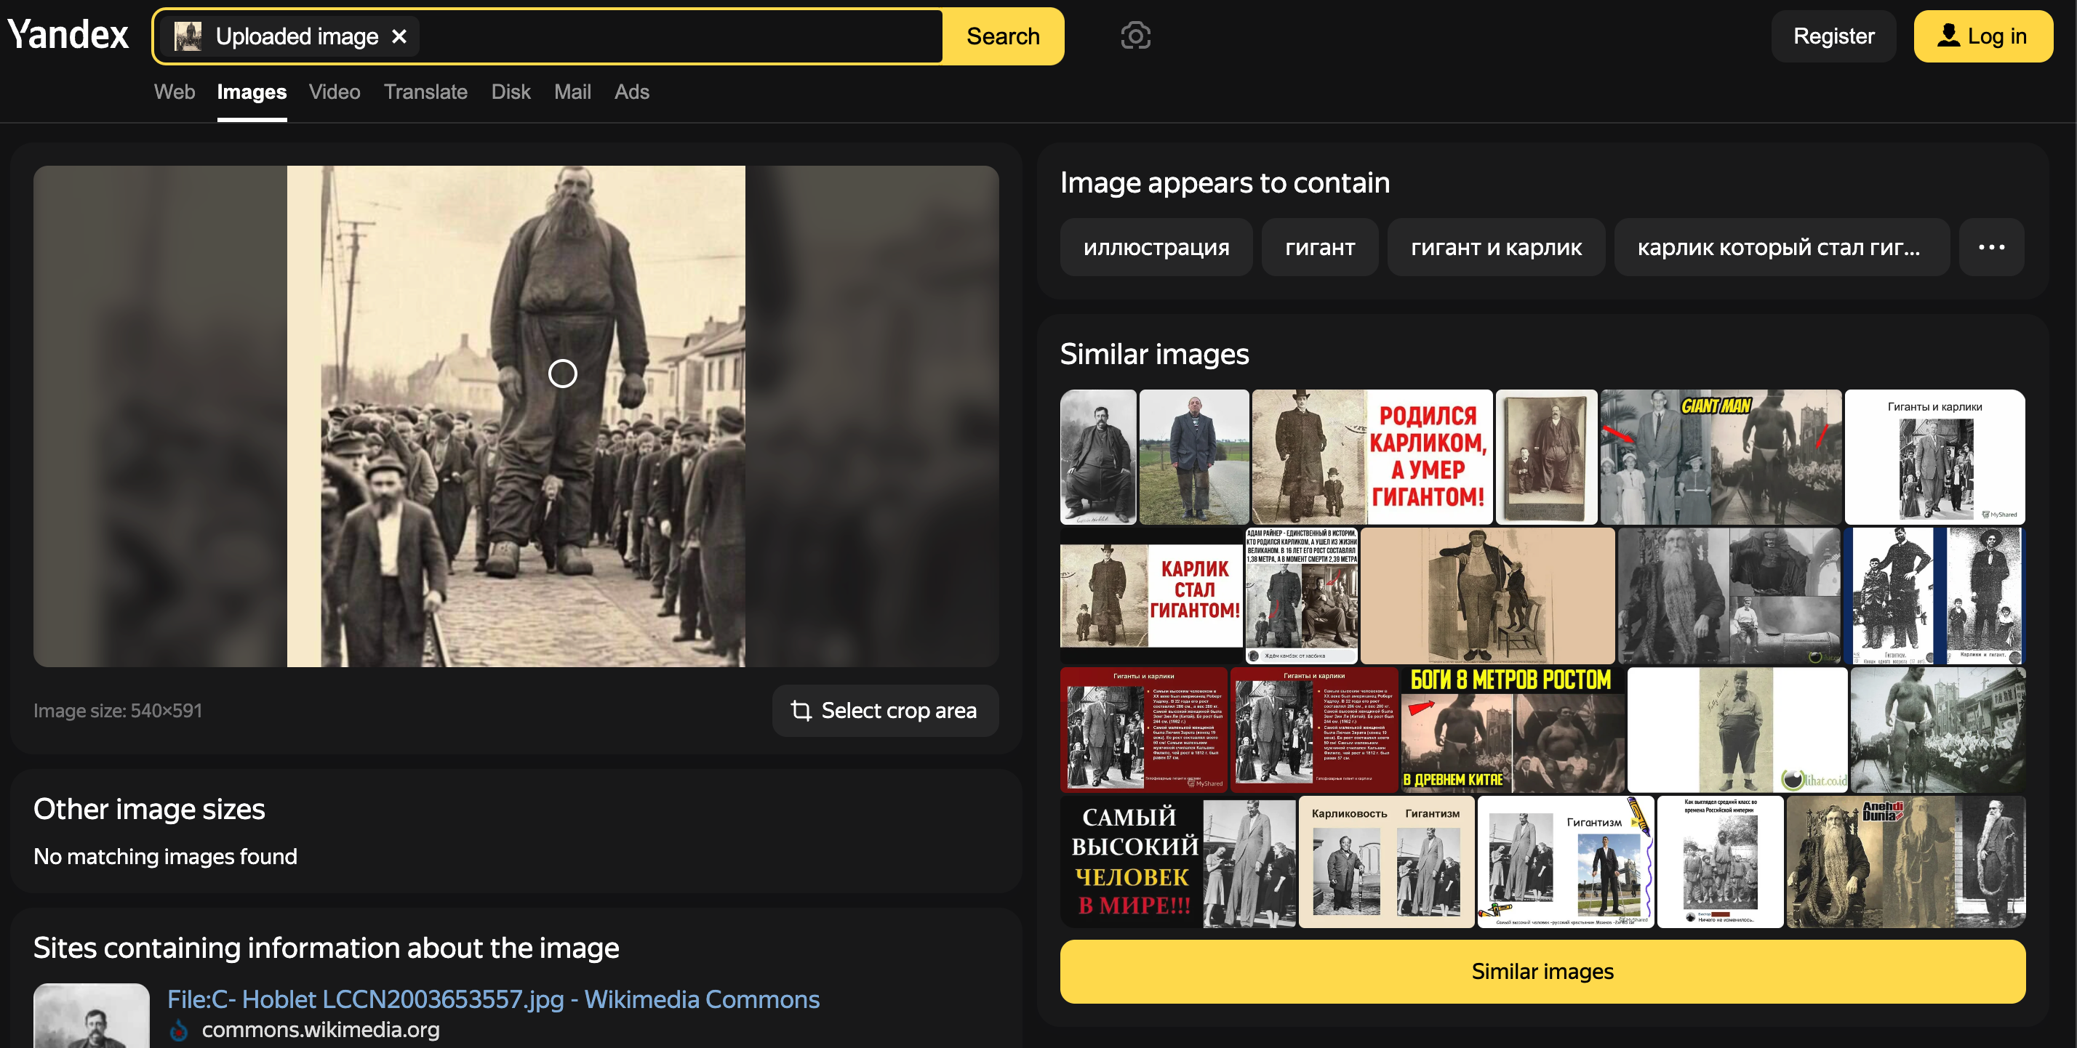The height and width of the screenshot is (1048, 2077).
Task: Open the 'БОГИ 8 МЕТРОВ РОСТОМ' thumbnail
Action: click(1511, 730)
